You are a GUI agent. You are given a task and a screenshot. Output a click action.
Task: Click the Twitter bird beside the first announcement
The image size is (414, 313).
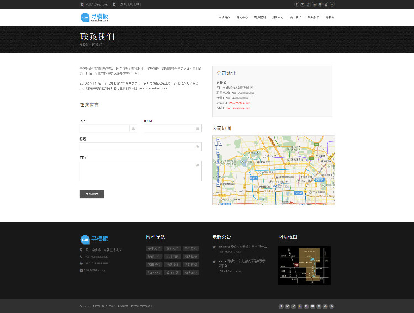coord(214,247)
